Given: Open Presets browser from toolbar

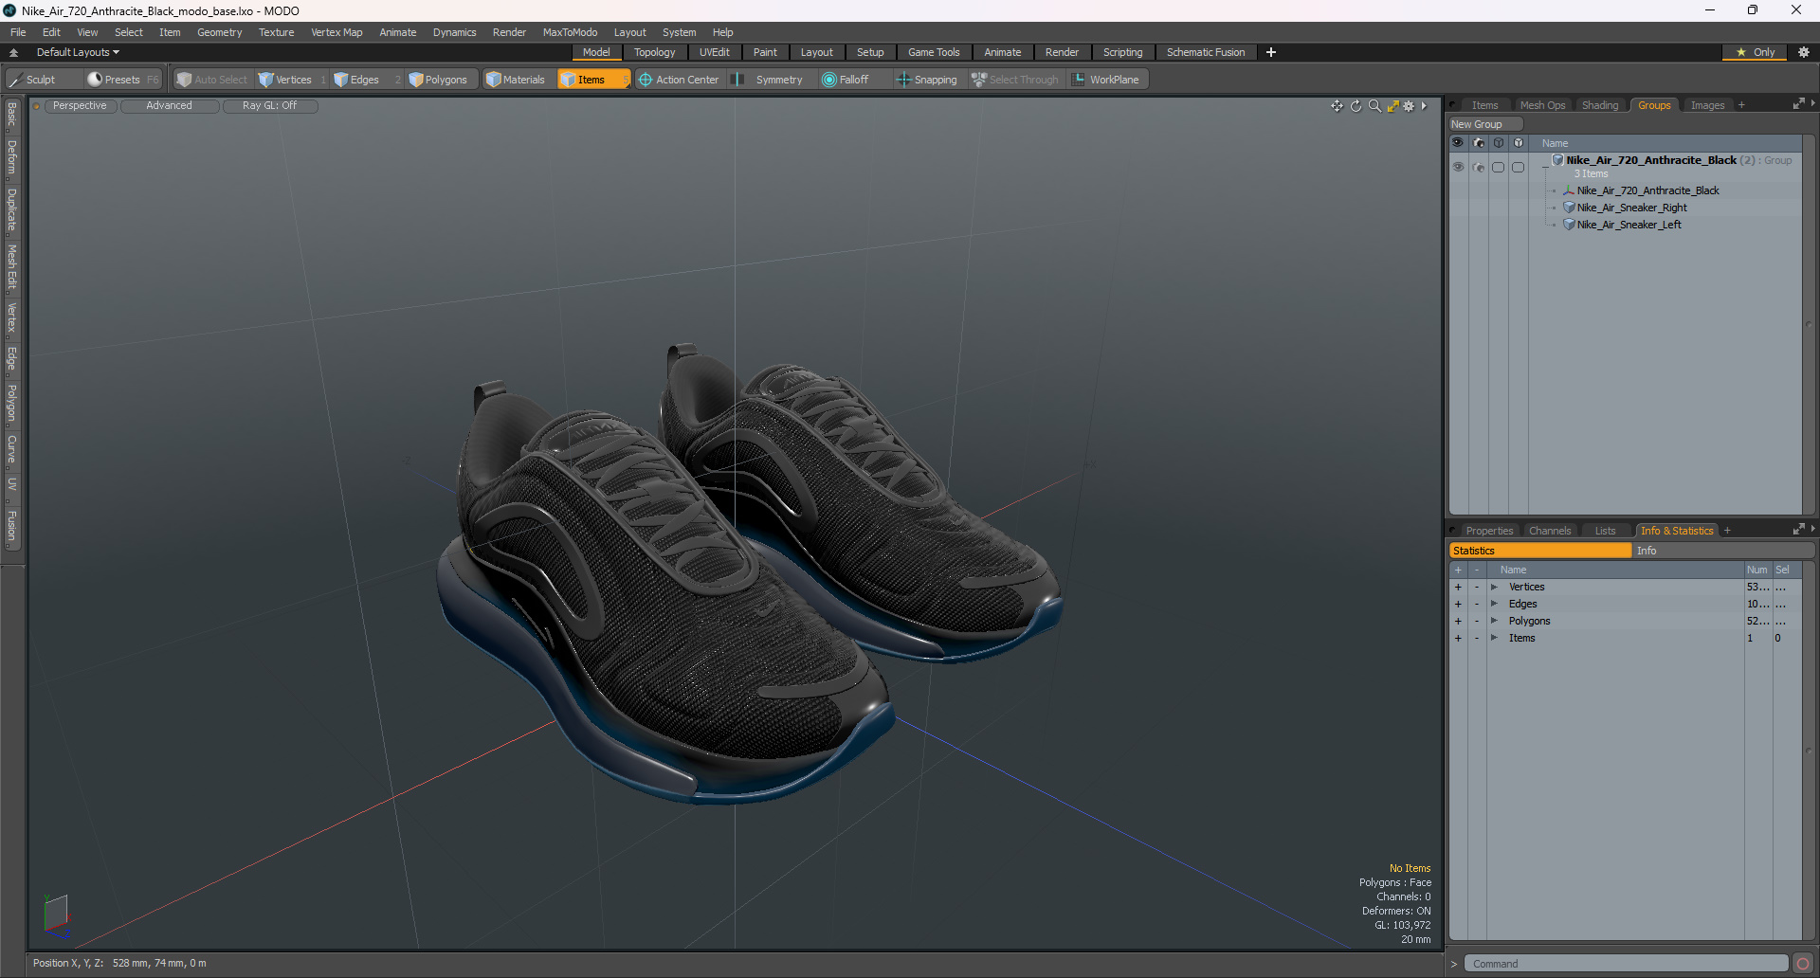Looking at the screenshot, I should tap(122, 80).
